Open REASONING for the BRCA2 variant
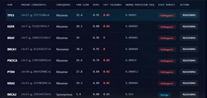 (189, 94)
